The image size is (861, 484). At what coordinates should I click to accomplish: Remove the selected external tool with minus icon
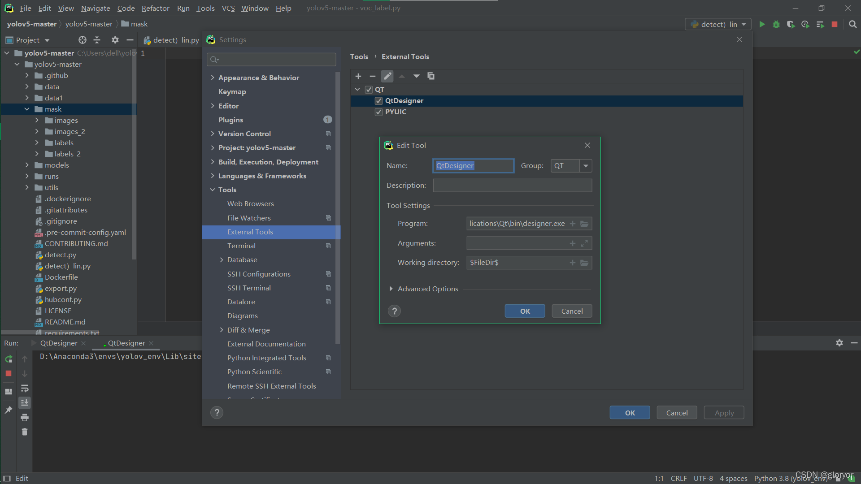click(x=373, y=76)
